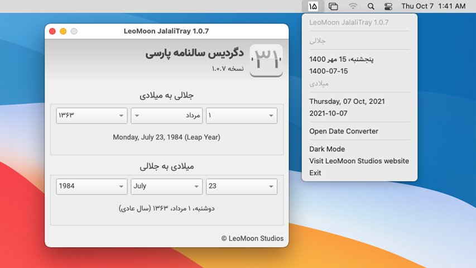Open the screen mirroring menu bar icon

[x=333, y=6]
